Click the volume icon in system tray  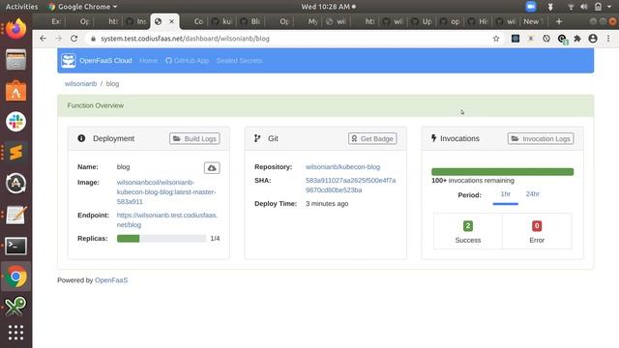(x=584, y=7)
